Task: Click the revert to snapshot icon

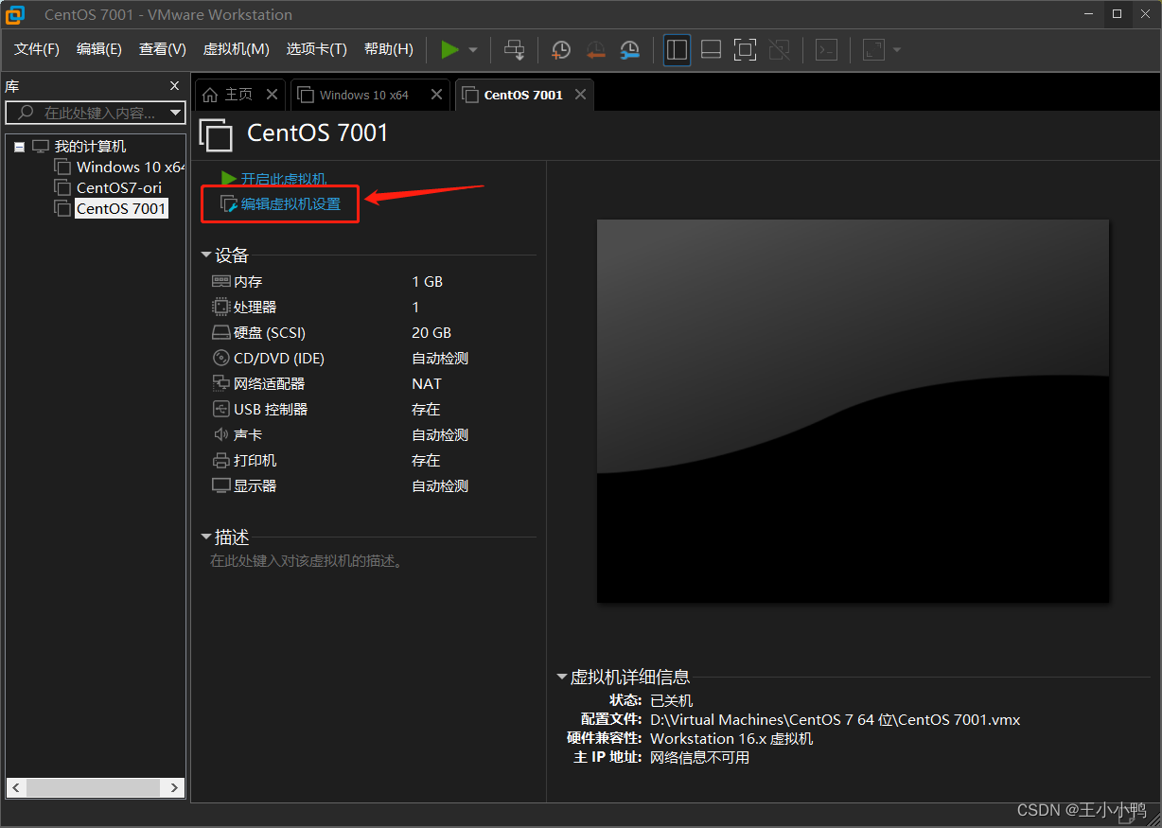Action: (595, 50)
